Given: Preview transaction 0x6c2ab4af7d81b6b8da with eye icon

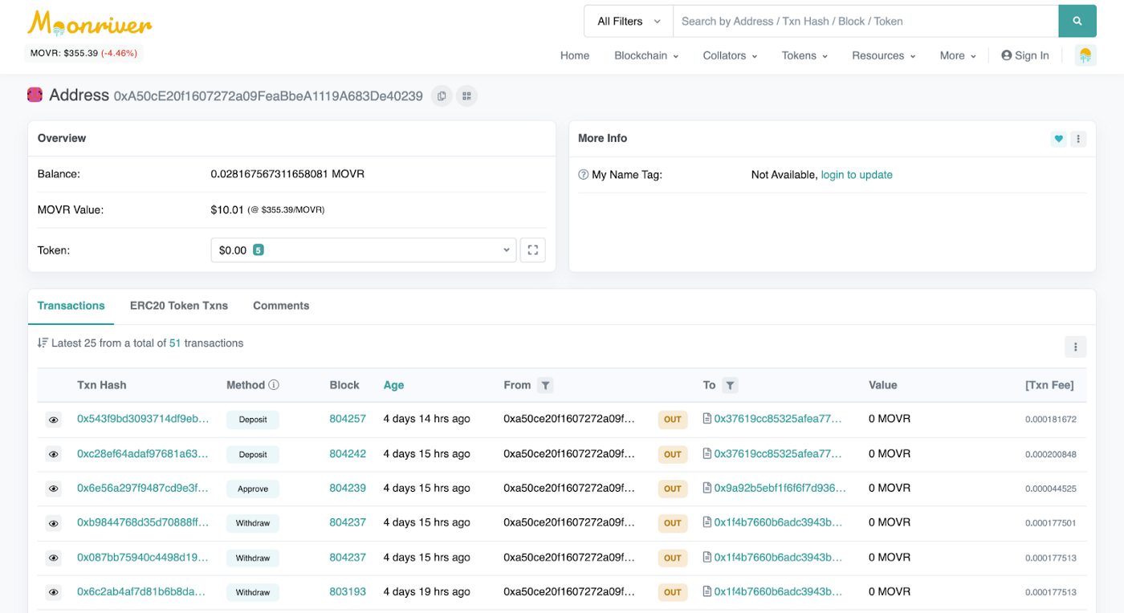Looking at the screenshot, I should [x=54, y=592].
